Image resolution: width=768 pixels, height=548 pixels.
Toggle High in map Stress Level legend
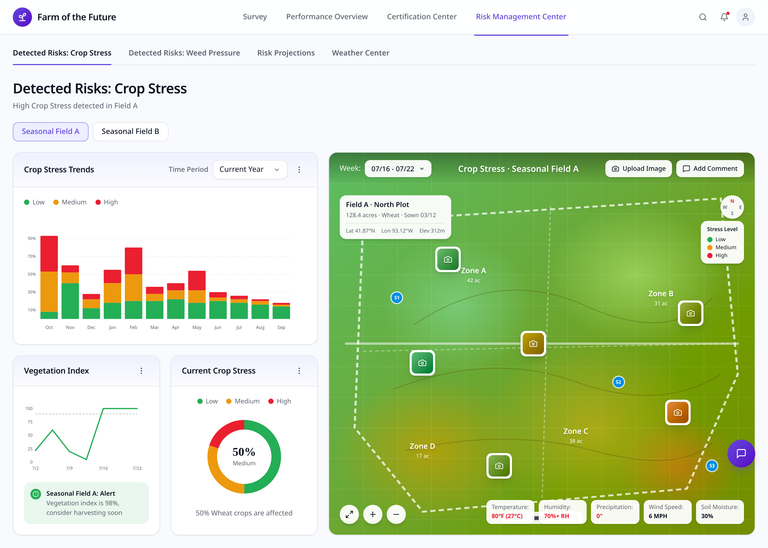coord(717,255)
